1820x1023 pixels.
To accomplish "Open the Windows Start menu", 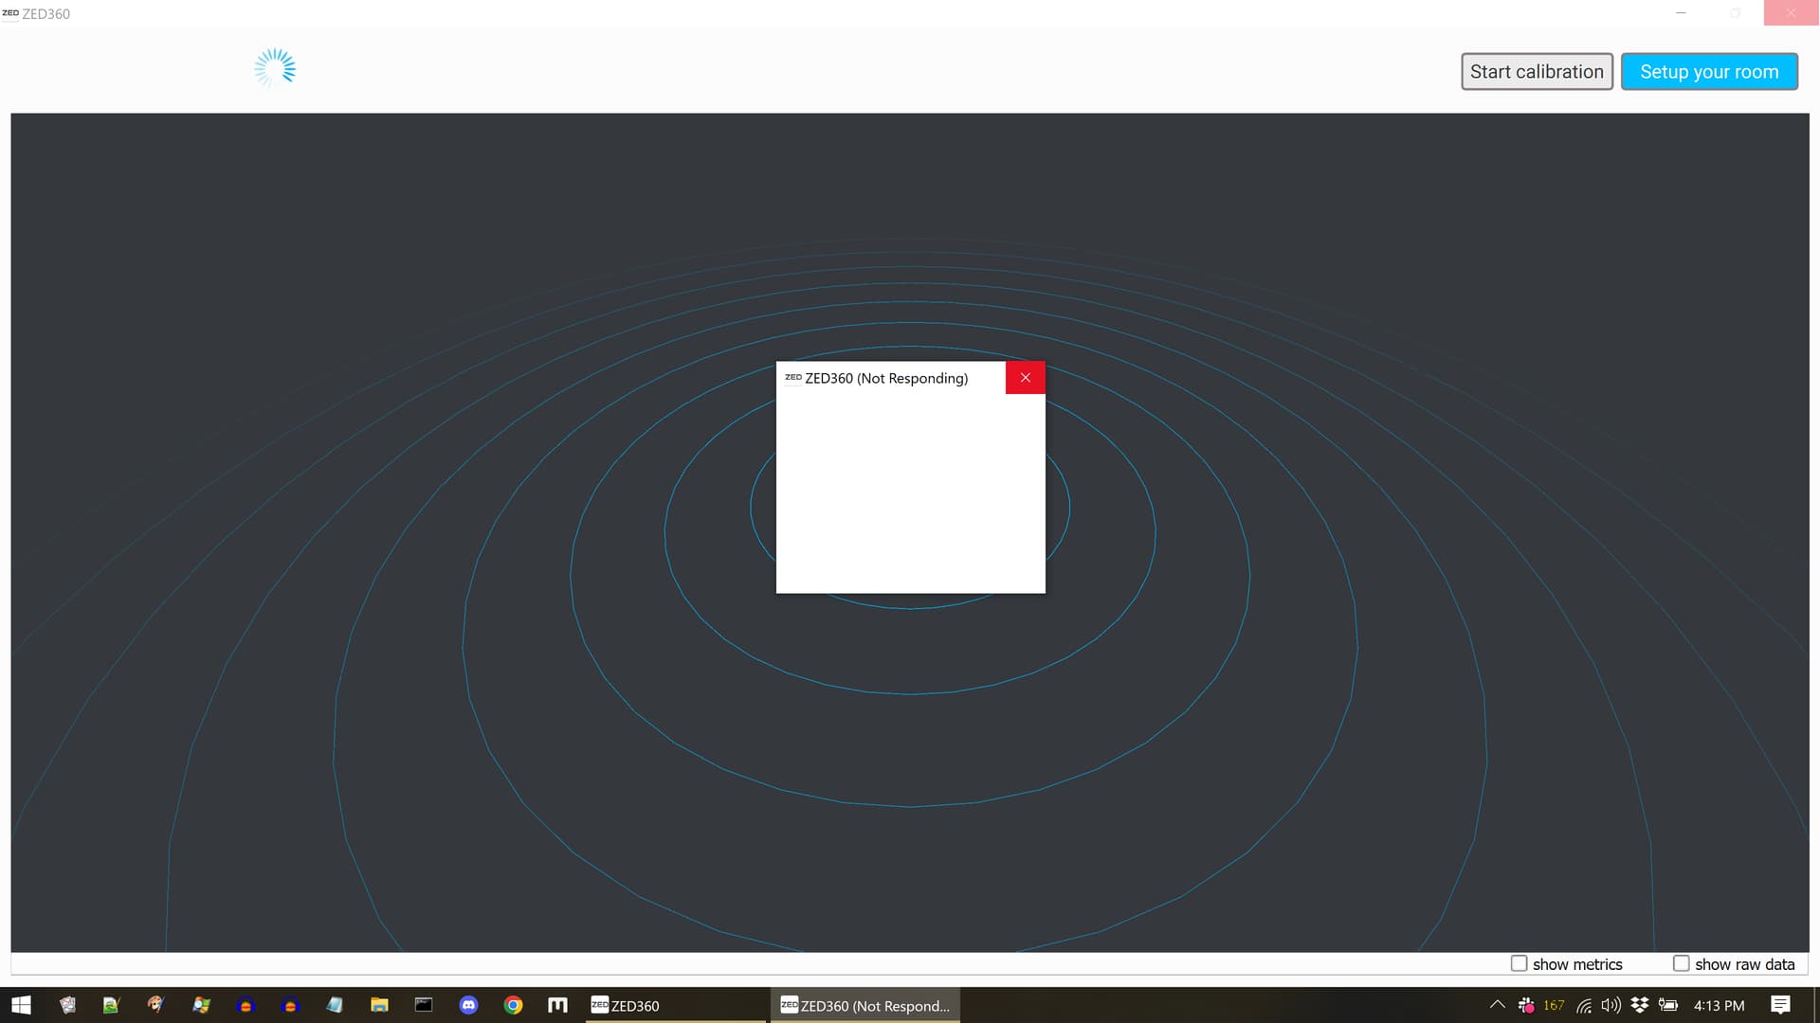I will pyautogui.click(x=21, y=1005).
